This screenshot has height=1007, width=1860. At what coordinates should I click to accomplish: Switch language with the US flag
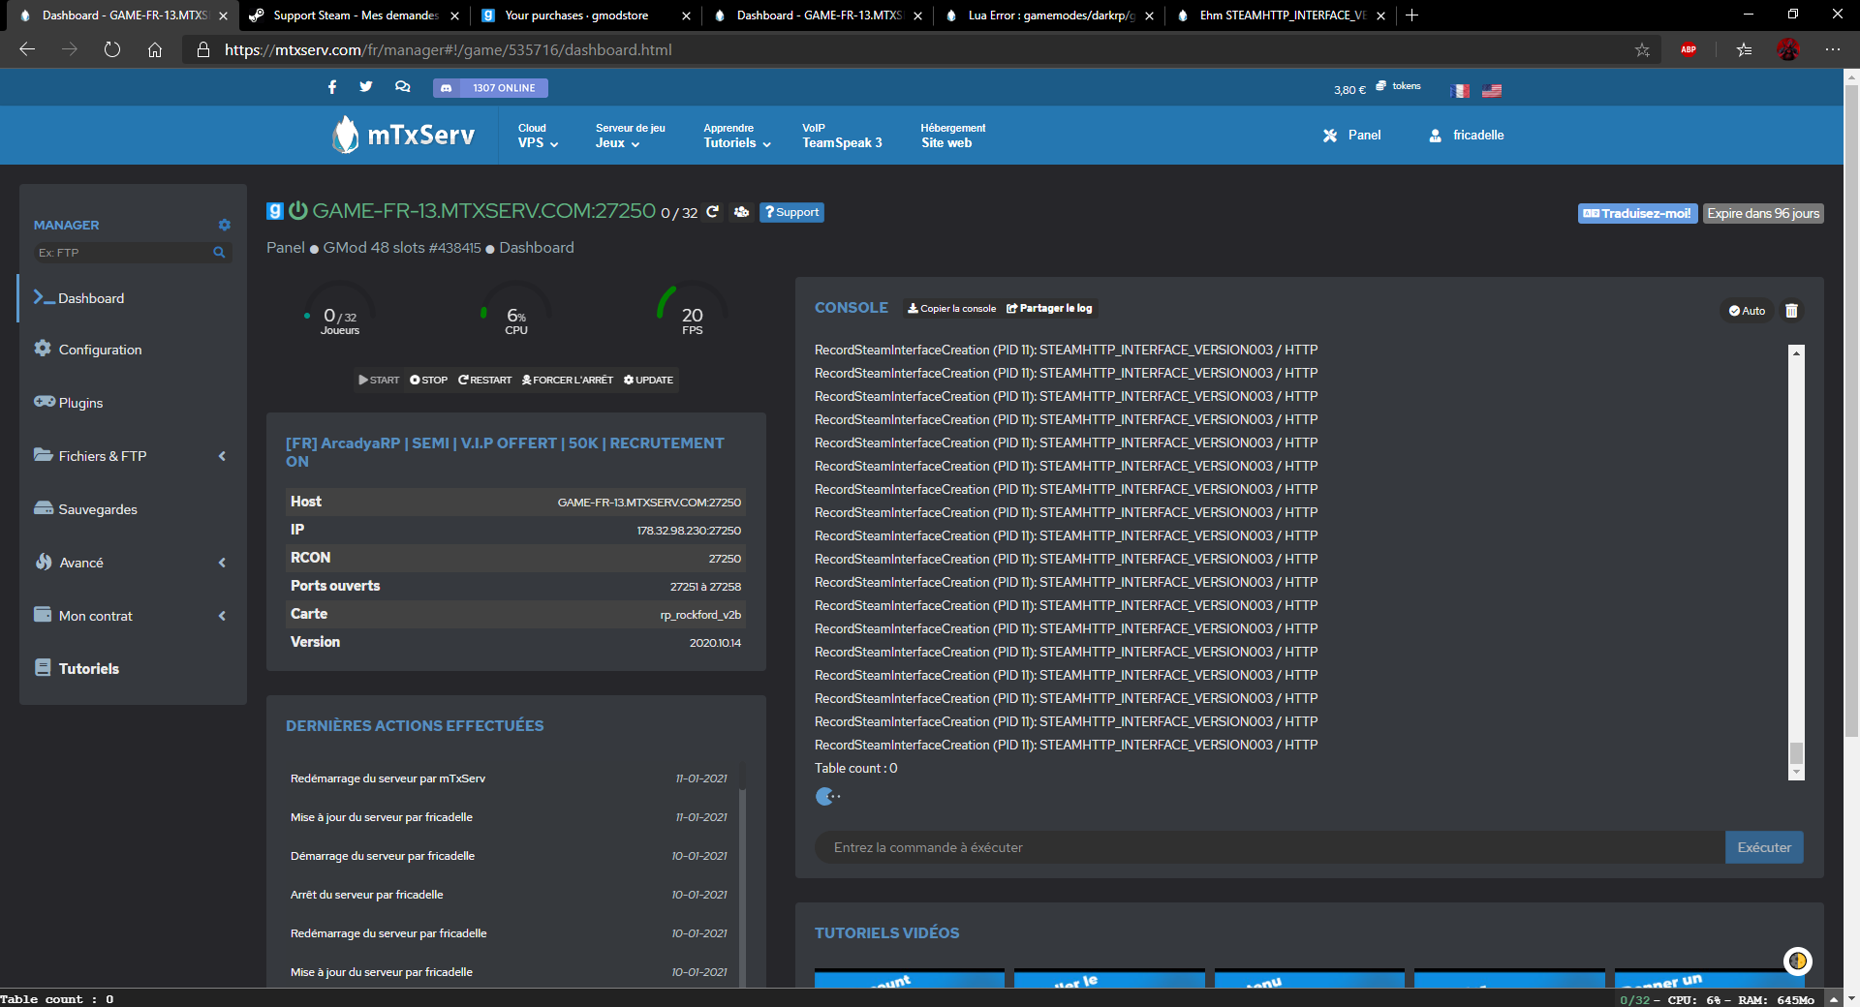[1492, 91]
